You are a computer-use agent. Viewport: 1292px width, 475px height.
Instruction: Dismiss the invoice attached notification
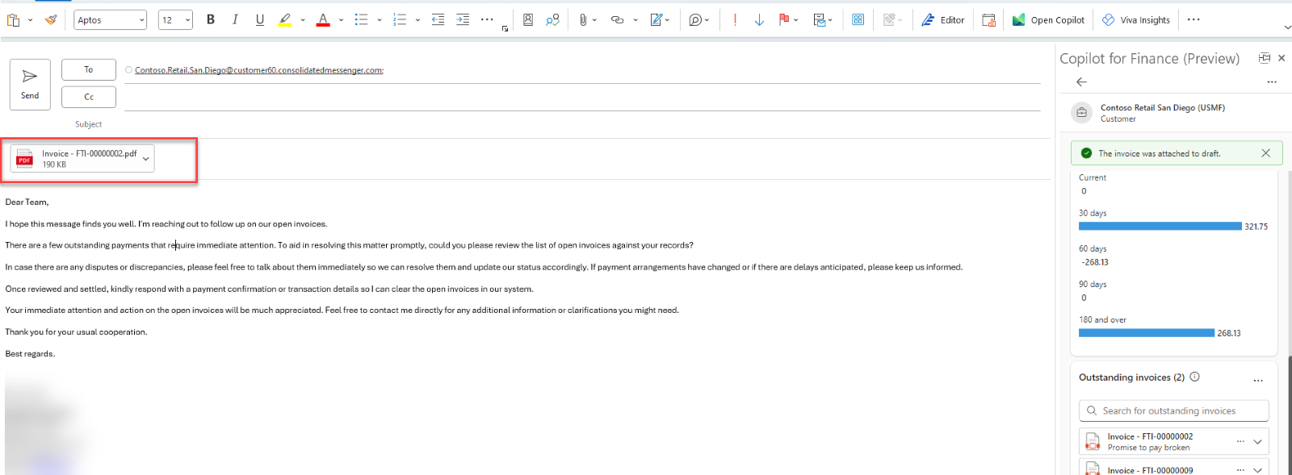1265,153
